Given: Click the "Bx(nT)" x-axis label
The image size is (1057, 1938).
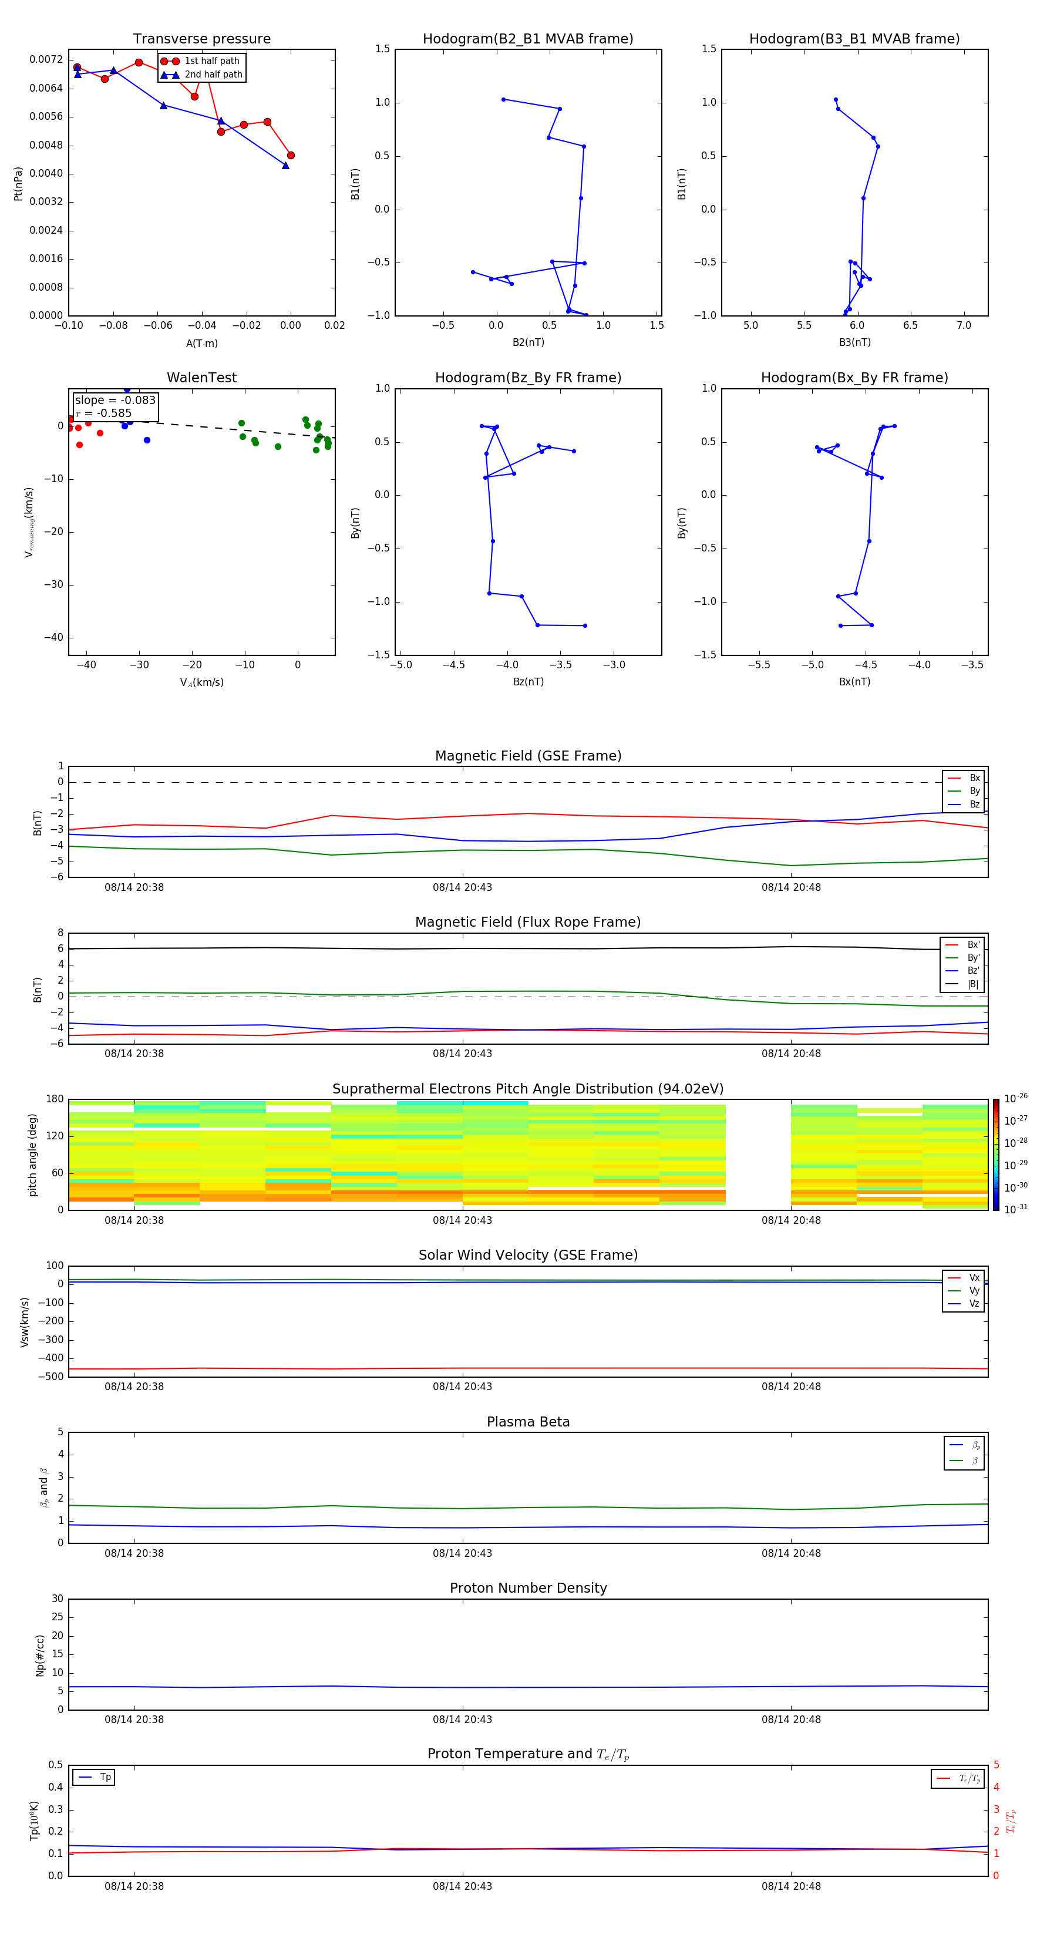Looking at the screenshot, I should click(854, 682).
